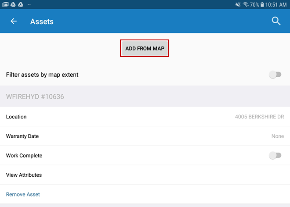Tap the battery icon in status bar

[x=262, y=4]
